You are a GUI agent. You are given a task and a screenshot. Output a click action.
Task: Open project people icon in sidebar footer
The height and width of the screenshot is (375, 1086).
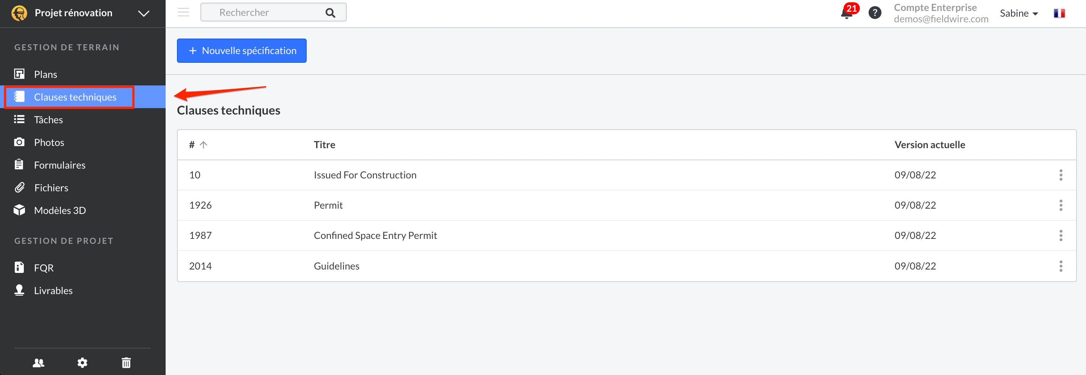[x=39, y=363]
